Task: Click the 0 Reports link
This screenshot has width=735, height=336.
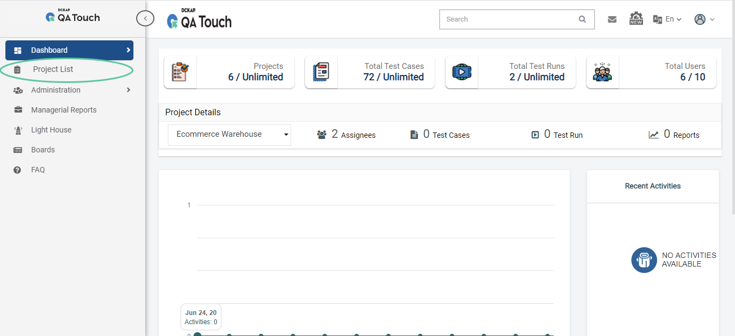Action: [x=681, y=135]
